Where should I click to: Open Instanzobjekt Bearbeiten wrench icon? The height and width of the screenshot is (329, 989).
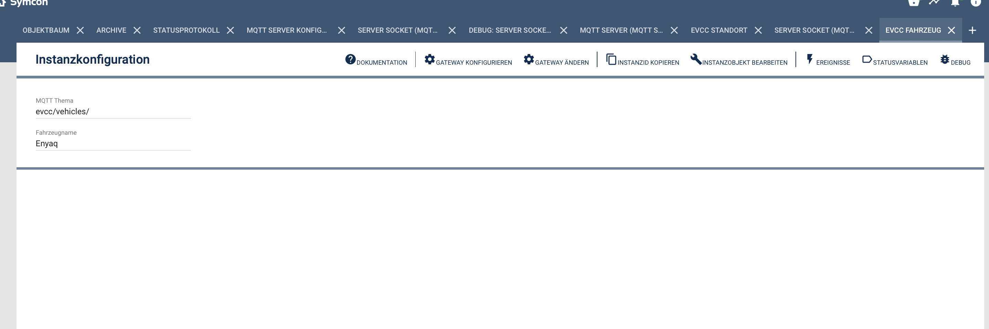pyautogui.click(x=696, y=60)
